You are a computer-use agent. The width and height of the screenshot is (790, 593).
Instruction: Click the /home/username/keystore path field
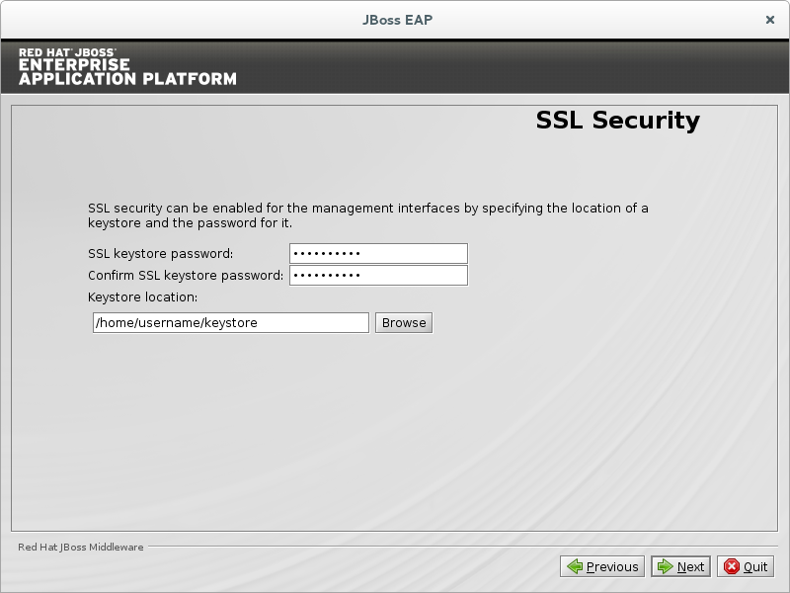[x=230, y=322]
